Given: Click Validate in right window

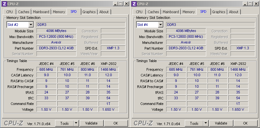Looking at the screenshot, I should coord(221,123).
